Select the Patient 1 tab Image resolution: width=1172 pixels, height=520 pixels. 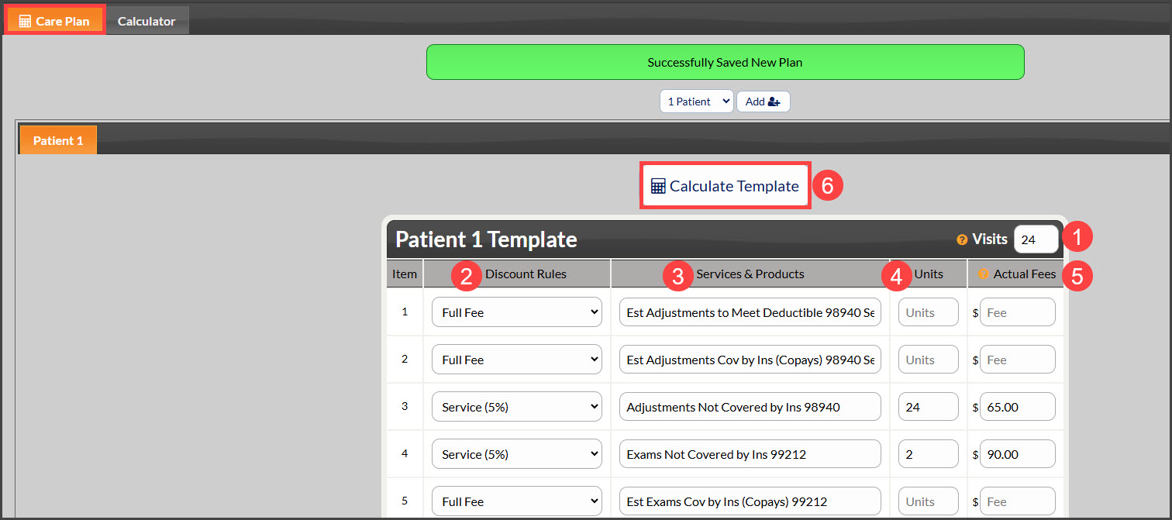[x=58, y=140]
